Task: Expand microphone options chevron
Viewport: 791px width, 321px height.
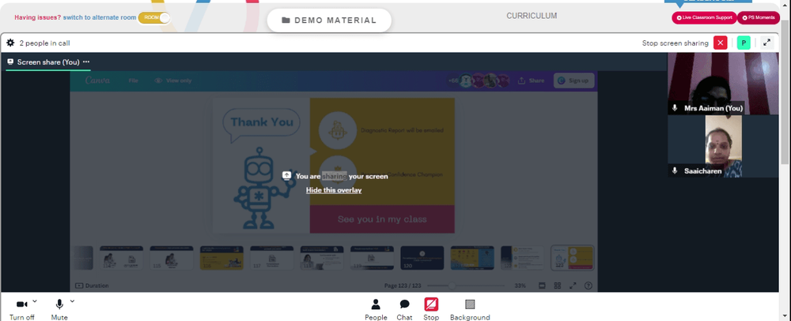Action: click(x=72, y=300)
